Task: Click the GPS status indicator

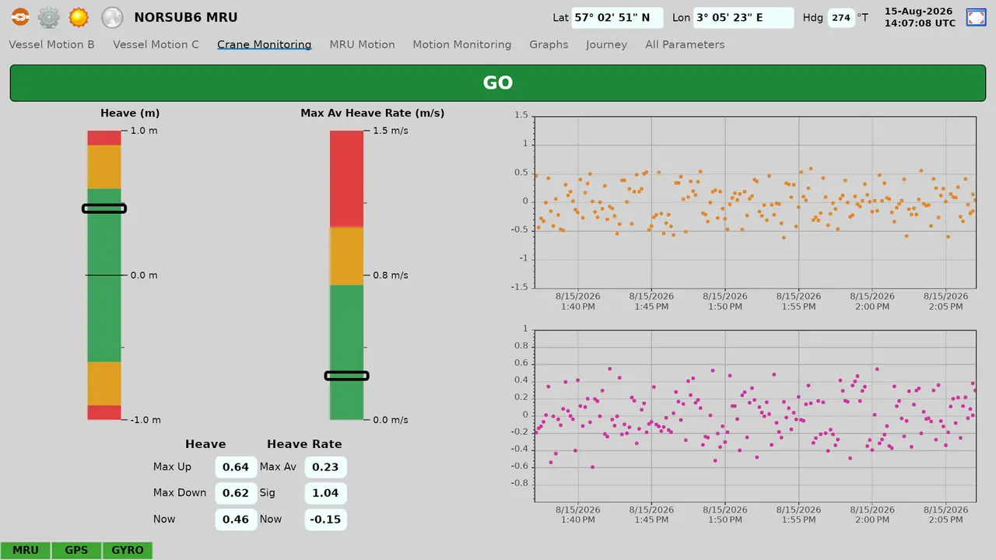Action: 76,550
